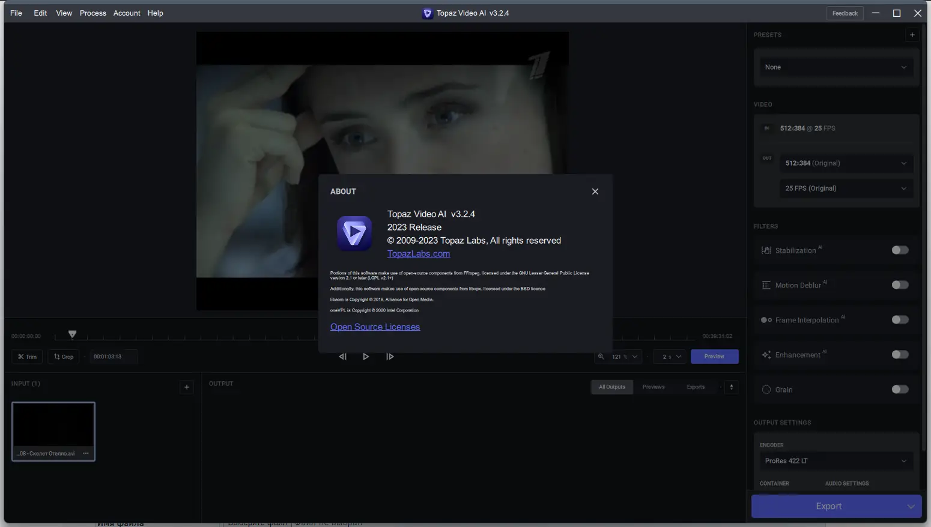
Task: Expand the Presets dropdown showing None
Action: click(x=836, y=67)
